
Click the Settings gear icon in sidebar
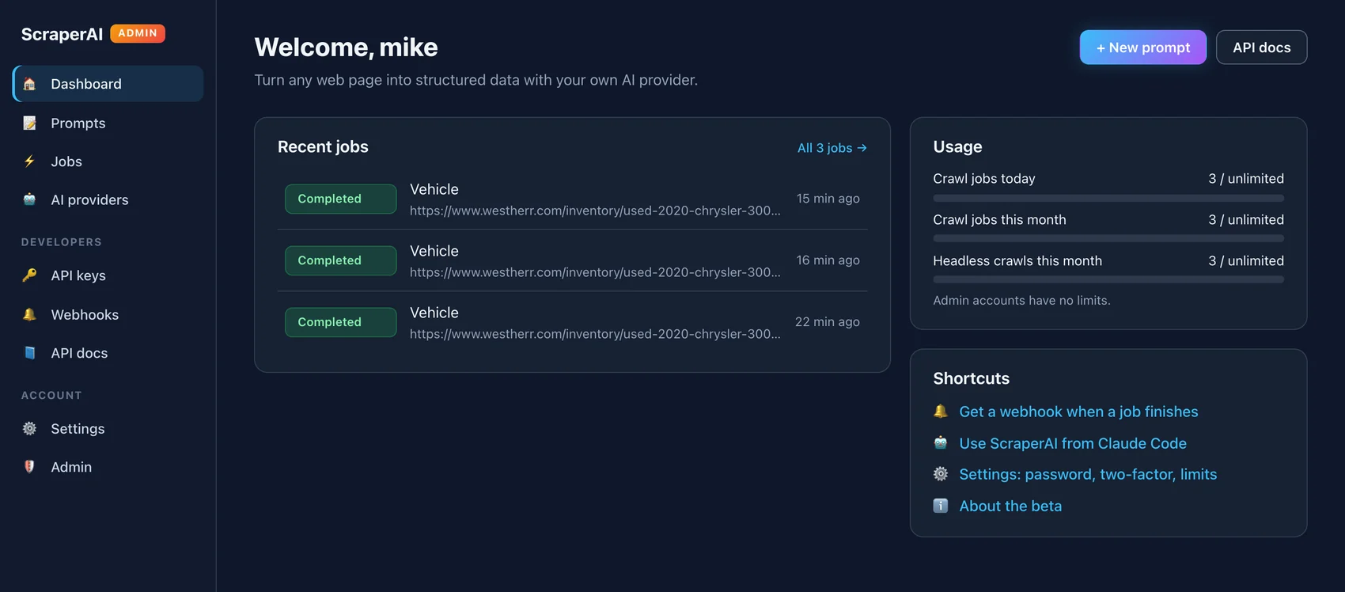(29, 428)
